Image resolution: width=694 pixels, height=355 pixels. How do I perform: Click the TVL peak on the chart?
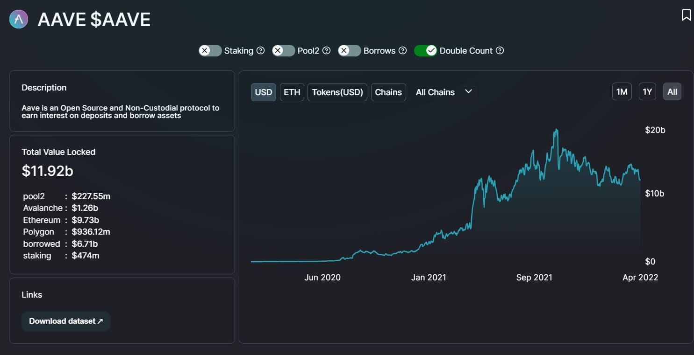[556, 130]
